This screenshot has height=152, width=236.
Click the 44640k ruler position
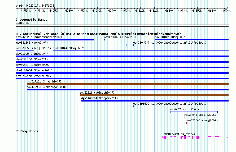(x=183, y=11)
